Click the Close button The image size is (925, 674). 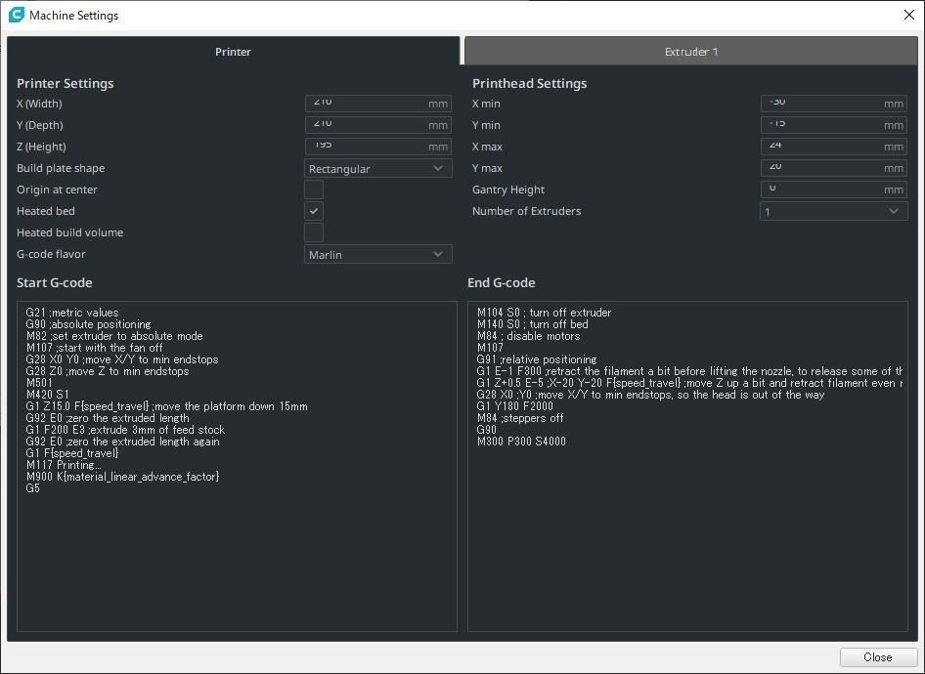point(877,657)
